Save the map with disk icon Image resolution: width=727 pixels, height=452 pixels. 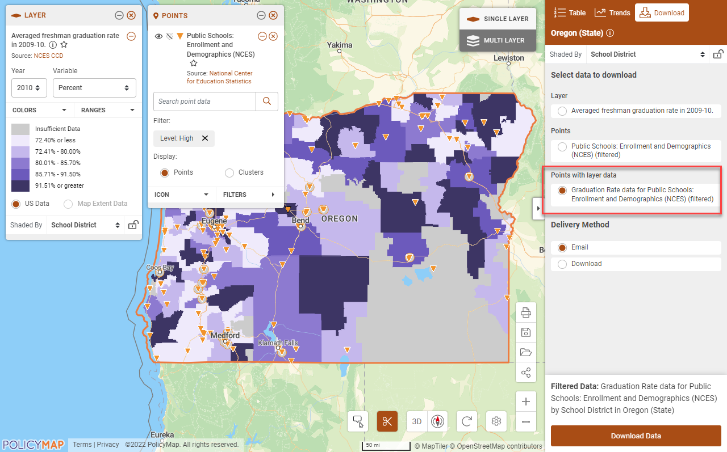click(526, 333)
